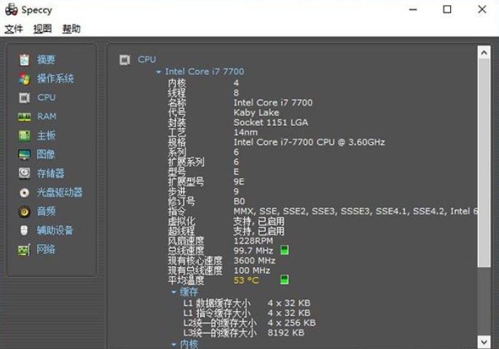This screenshot has width=499, height=349.
Task: Select the Intel Core i7-7700 CPU @ 3.60GHz text
Action: coord(309,143)
